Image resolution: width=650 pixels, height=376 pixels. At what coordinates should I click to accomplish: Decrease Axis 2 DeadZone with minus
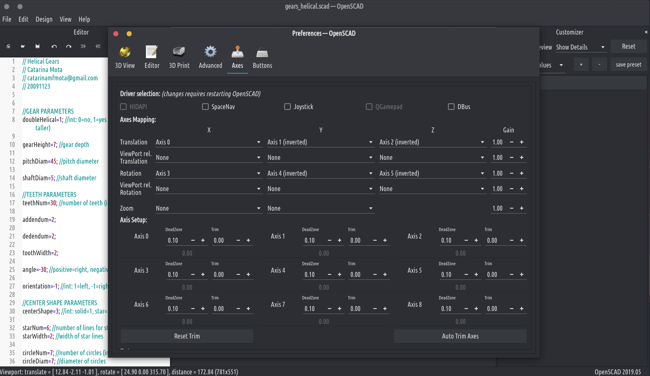tap(466, 241)
